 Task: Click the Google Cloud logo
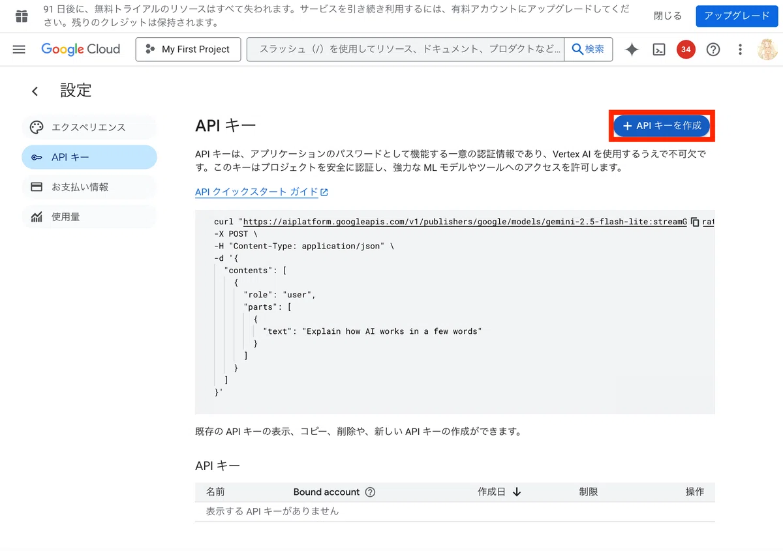click(x=81, y=50)
